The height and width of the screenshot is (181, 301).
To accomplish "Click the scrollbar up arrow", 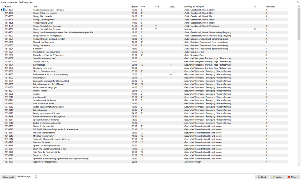I will (x=299, y=6).
